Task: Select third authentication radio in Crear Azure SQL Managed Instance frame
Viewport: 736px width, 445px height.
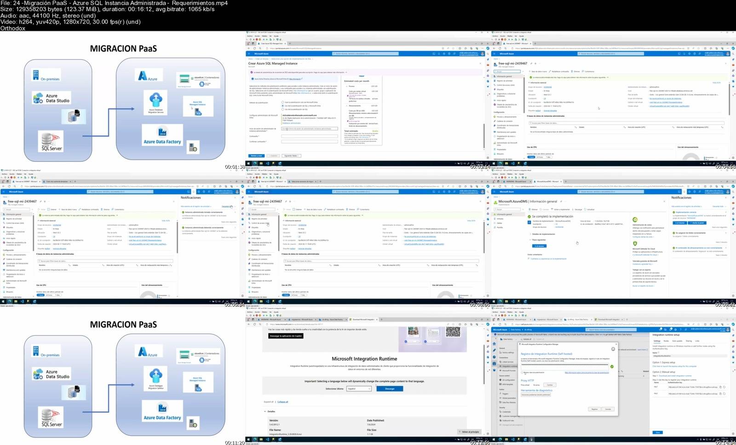Action: tap(282, 109)
